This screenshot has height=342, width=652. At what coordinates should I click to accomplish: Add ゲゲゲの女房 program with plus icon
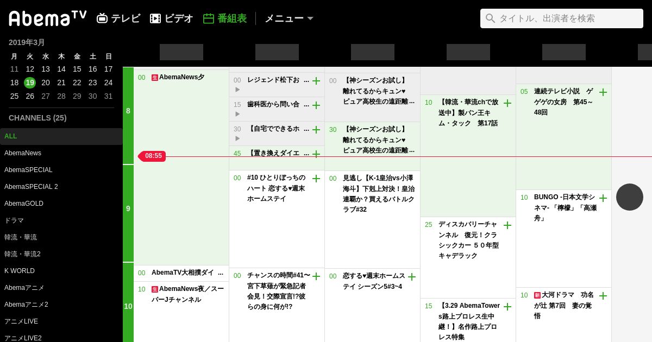(603, 92)
